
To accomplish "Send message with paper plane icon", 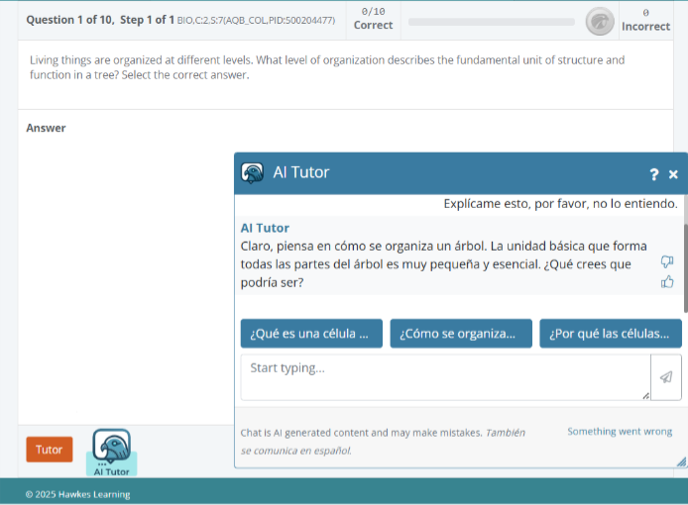I will pos(666,377).
